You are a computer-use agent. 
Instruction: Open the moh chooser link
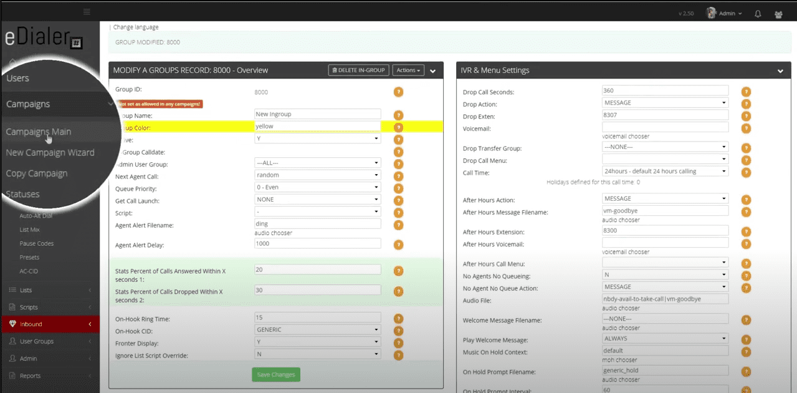pyautogui.click(x=620, y=360)
